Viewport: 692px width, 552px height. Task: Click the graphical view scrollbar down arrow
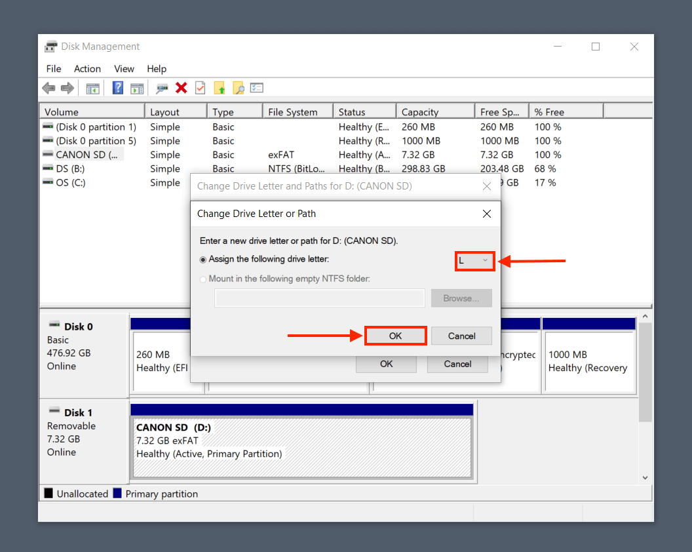click(645, 478)
